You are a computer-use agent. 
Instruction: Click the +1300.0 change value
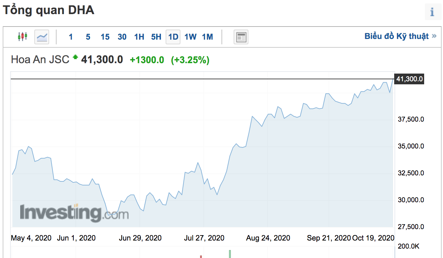pos(147,60)
